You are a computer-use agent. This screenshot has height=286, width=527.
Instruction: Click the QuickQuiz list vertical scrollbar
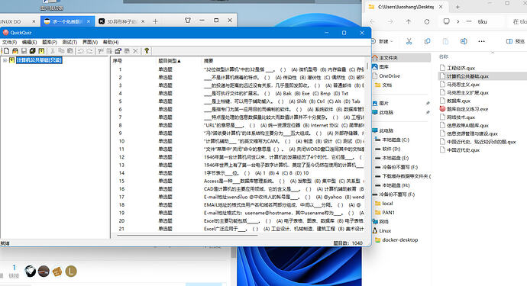(367, 66)
